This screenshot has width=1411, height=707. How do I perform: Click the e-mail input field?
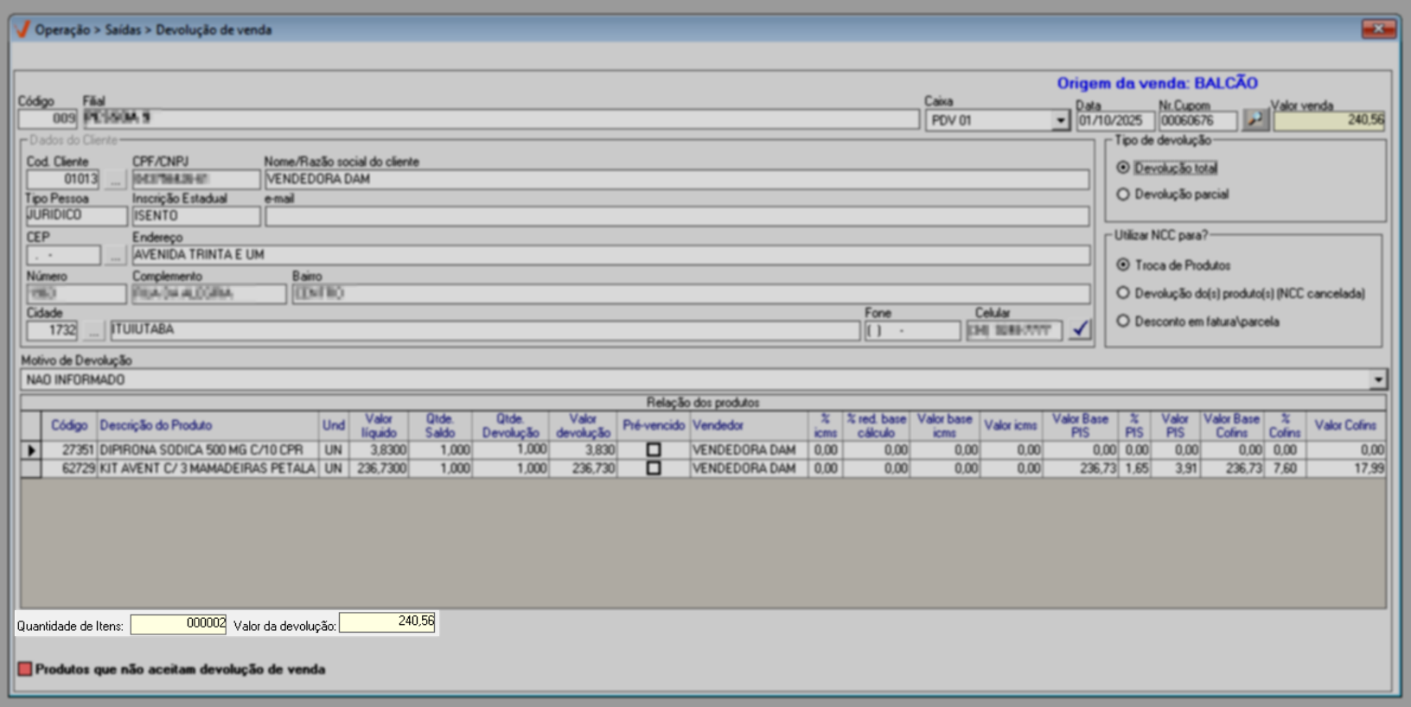(676, 217)
